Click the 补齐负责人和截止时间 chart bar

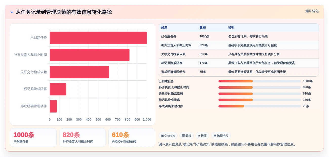[90, 55]
